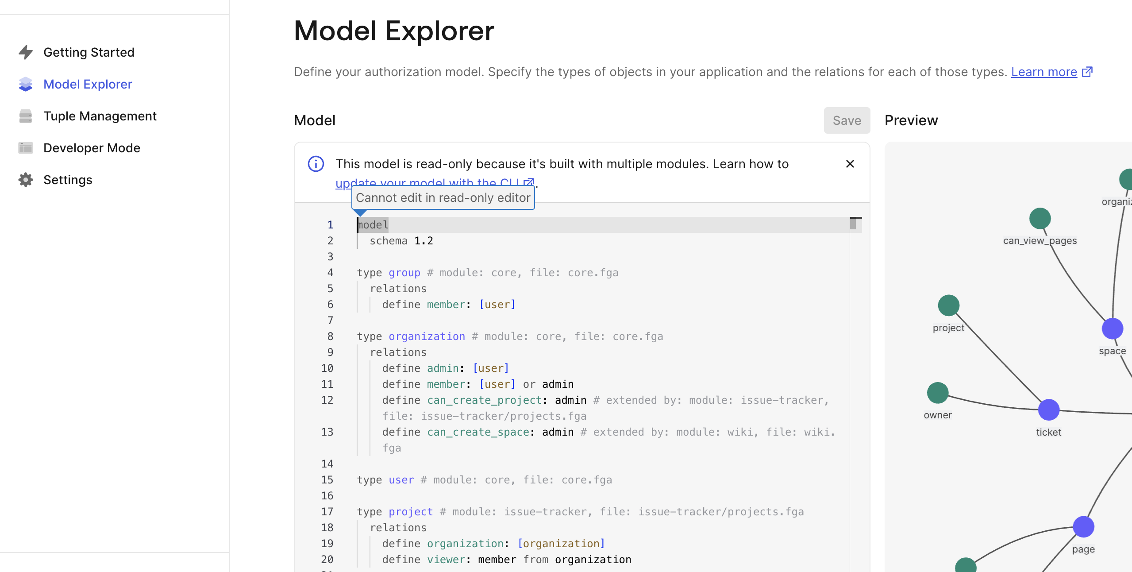This screenshot has width=1132, height=572.
Task: Click the 'admin' relation on line 10
Action: [x=443, y=368]
